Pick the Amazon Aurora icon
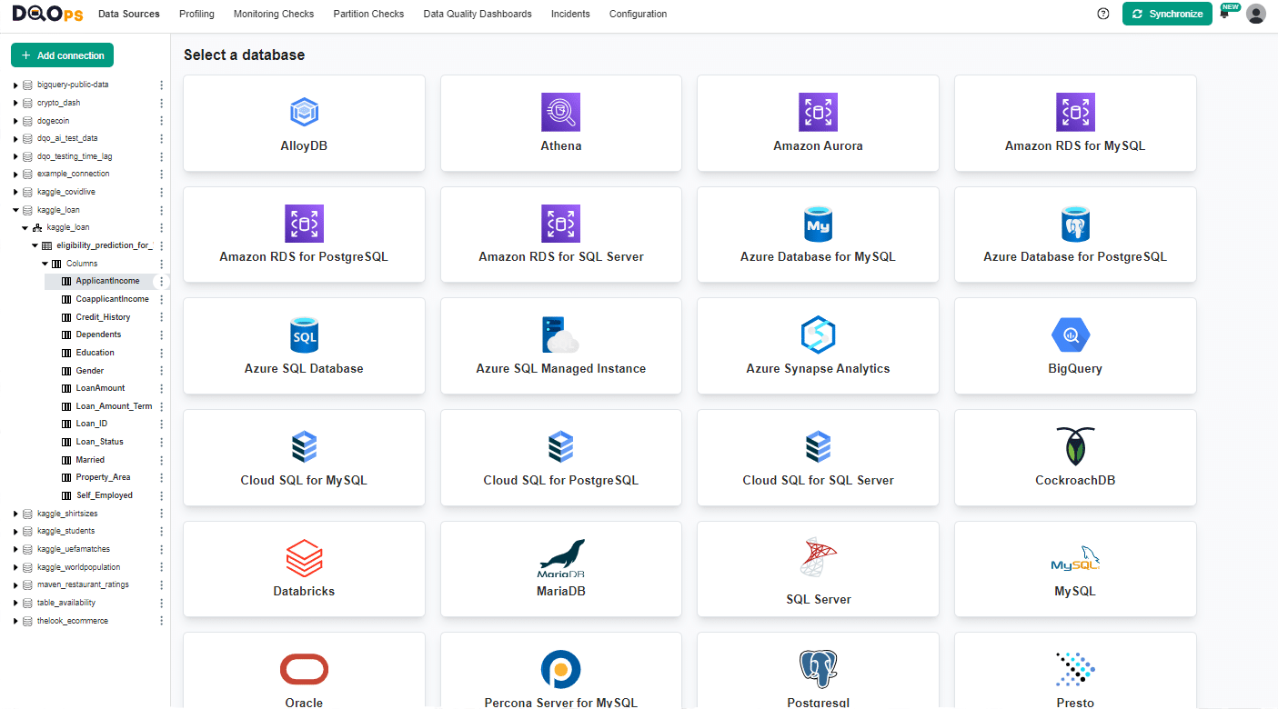1278x709 pixels. click(818, 113)
